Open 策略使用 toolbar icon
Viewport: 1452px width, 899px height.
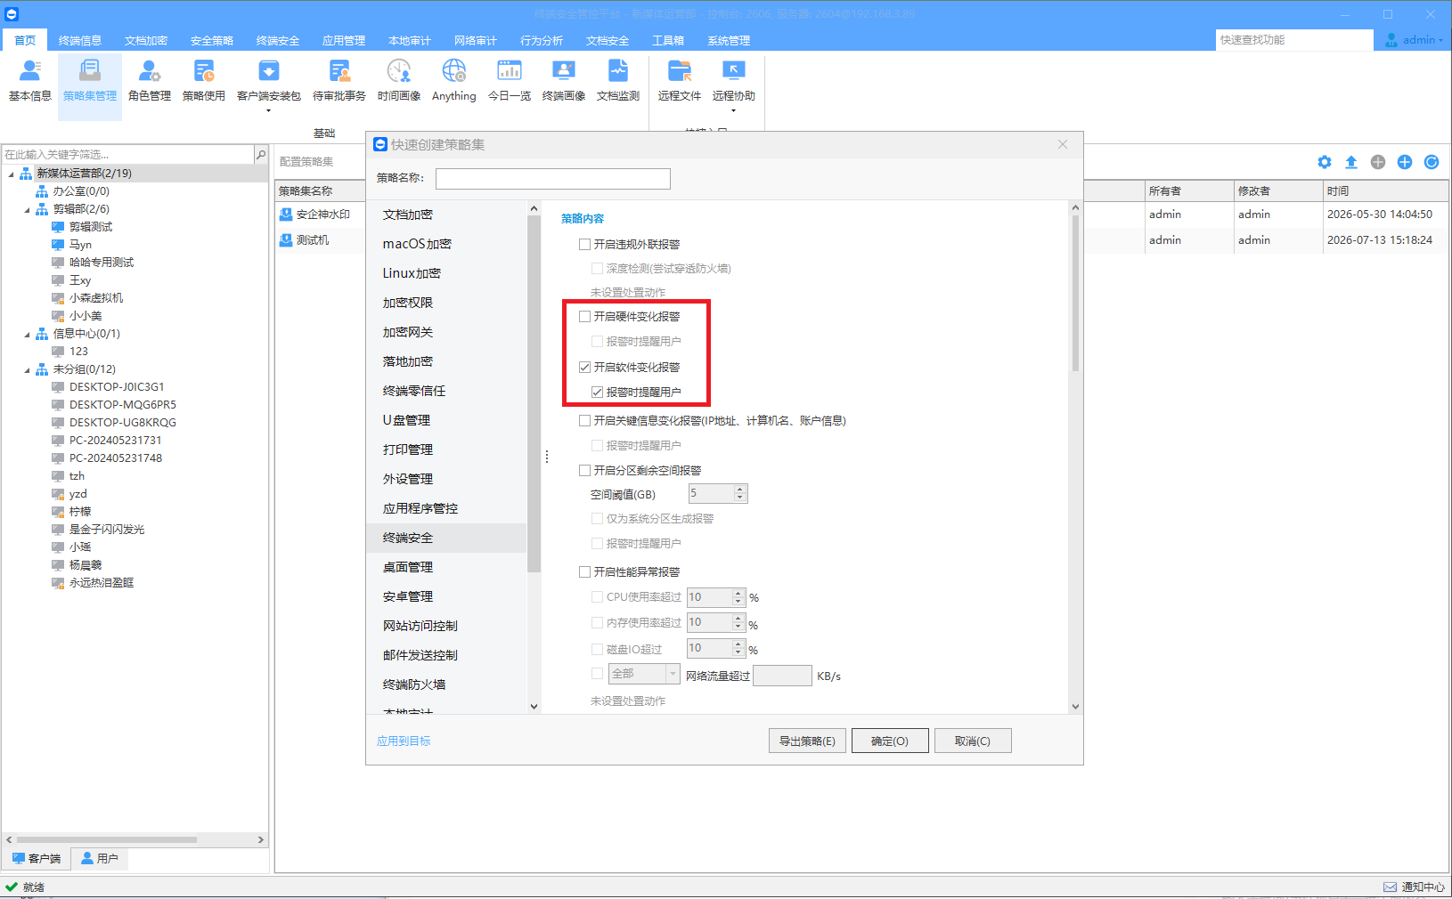(x=204, y=81)
